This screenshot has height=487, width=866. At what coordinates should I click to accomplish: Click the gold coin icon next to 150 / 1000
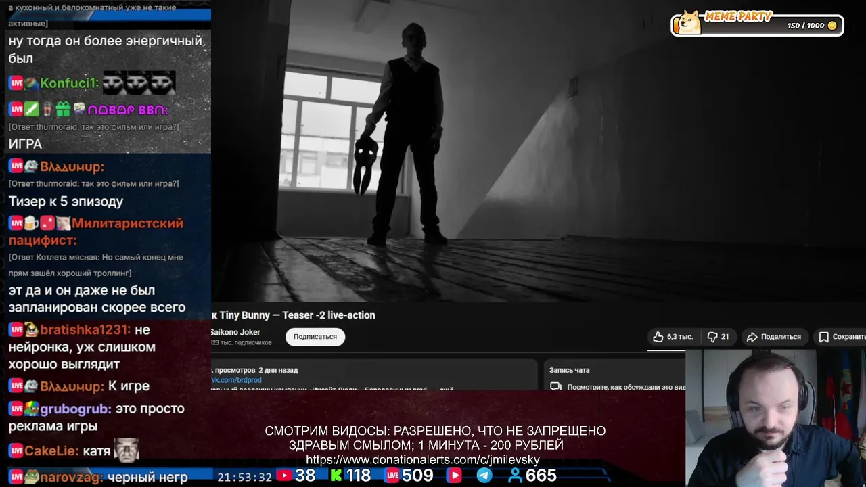[x=832, y=26]
